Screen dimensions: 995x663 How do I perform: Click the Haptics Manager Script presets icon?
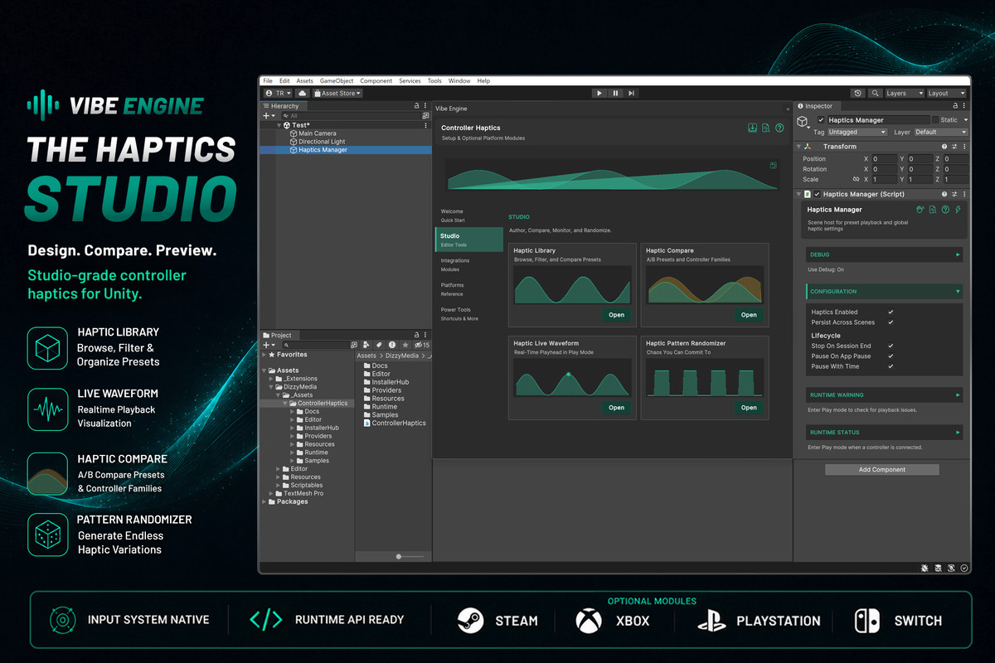(x=954, y=194)
